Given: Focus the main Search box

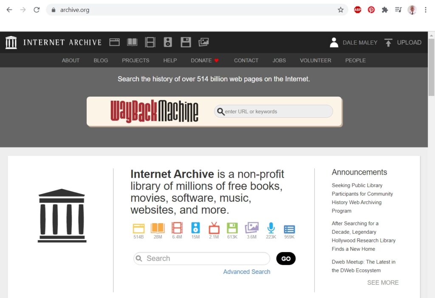Looking at the screenshot, I should (202, 258).
